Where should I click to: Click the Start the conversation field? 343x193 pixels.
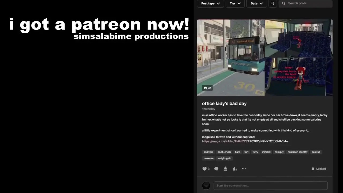[271, 185]
